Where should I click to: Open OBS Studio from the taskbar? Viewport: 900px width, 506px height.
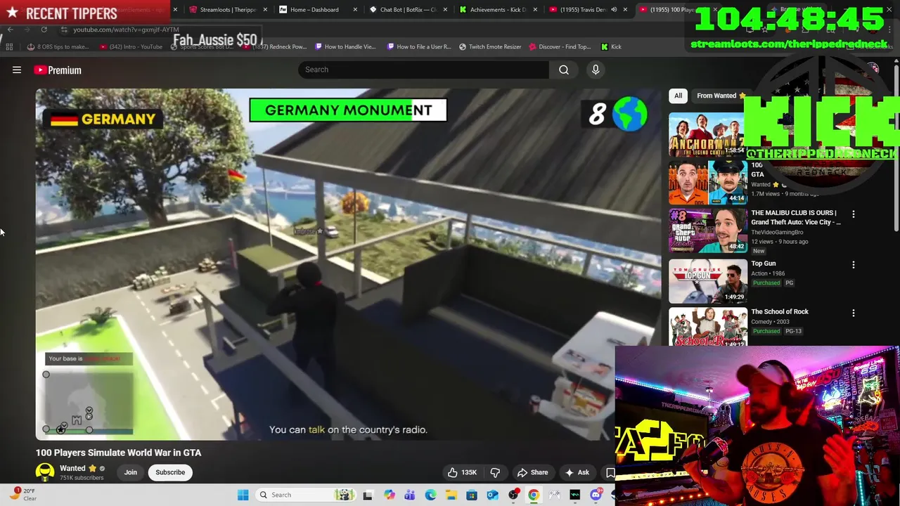(x=513, y=495)
